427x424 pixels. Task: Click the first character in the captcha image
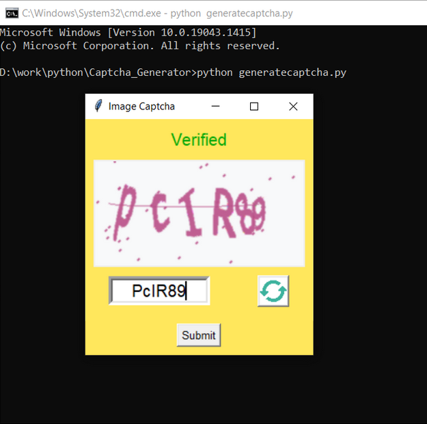(x=124, y=211)
